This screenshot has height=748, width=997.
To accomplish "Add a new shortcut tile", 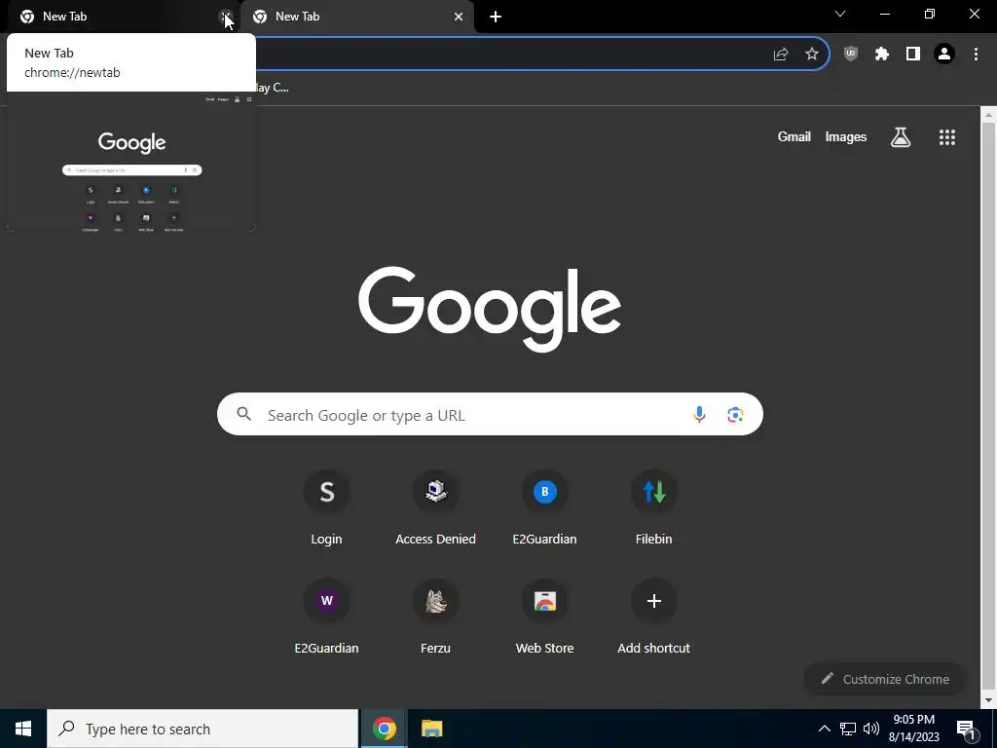I will click(x=653, y=617).
